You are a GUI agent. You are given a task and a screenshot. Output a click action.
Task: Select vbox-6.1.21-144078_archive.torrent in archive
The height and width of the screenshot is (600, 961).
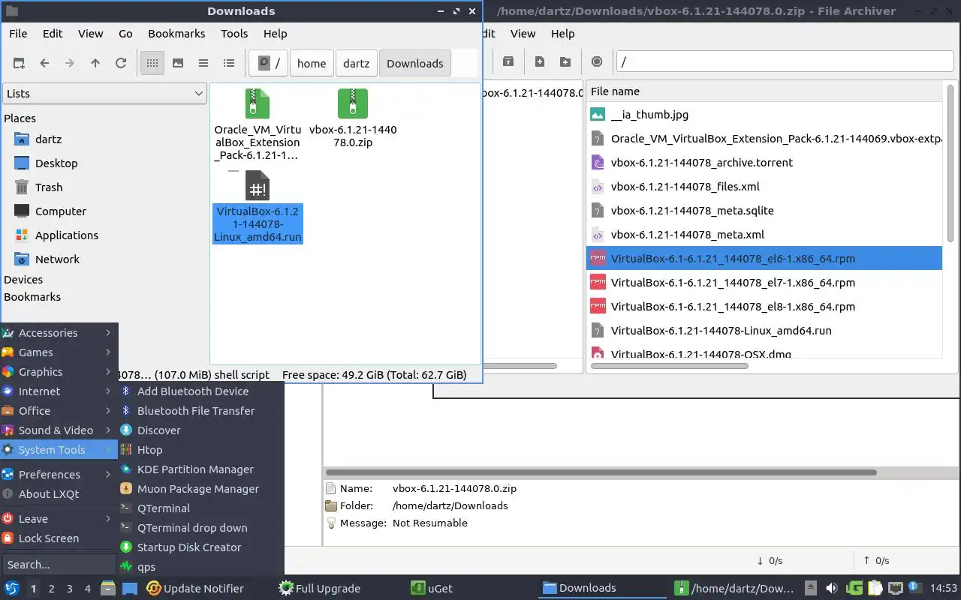[764, 163]
